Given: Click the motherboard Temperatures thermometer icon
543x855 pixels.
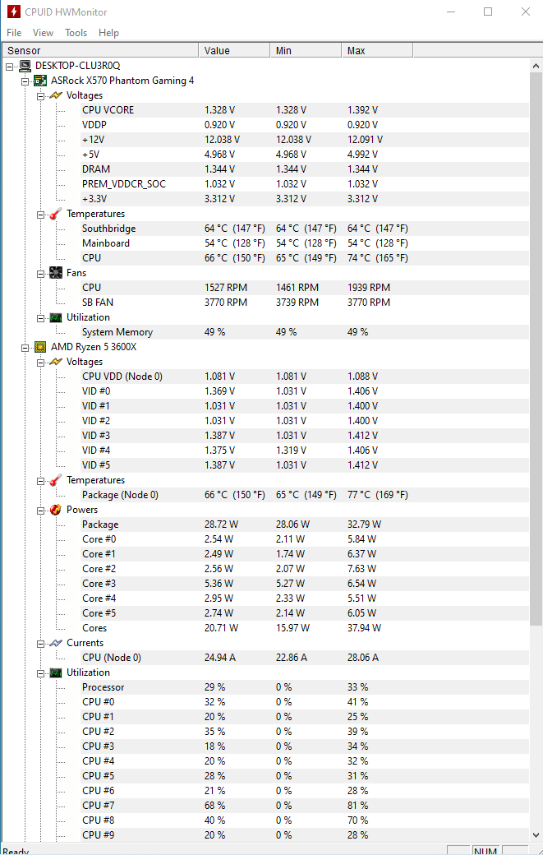Looking at the screenshot, I should (56, 214).
